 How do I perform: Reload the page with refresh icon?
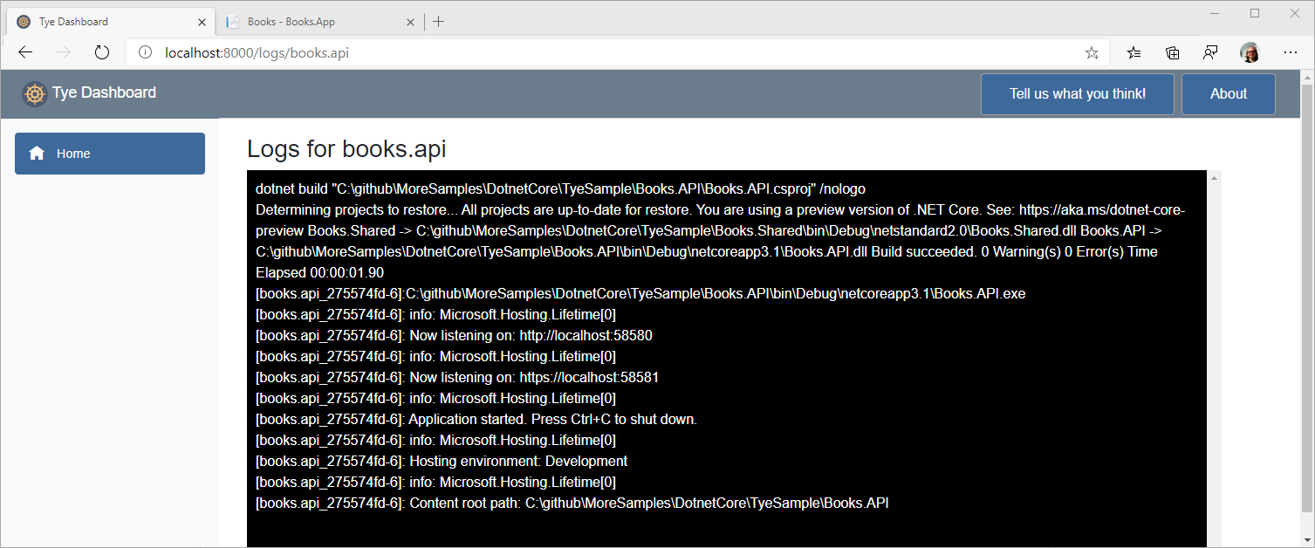[x=101, y=52]
